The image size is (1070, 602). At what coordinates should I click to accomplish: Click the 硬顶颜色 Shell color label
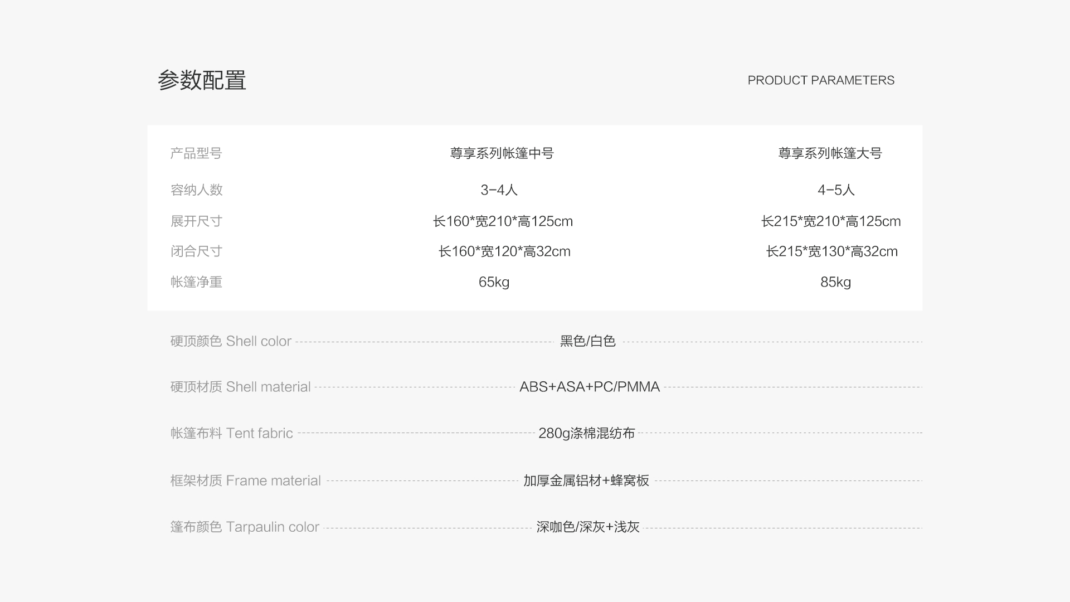pos(231,341)
